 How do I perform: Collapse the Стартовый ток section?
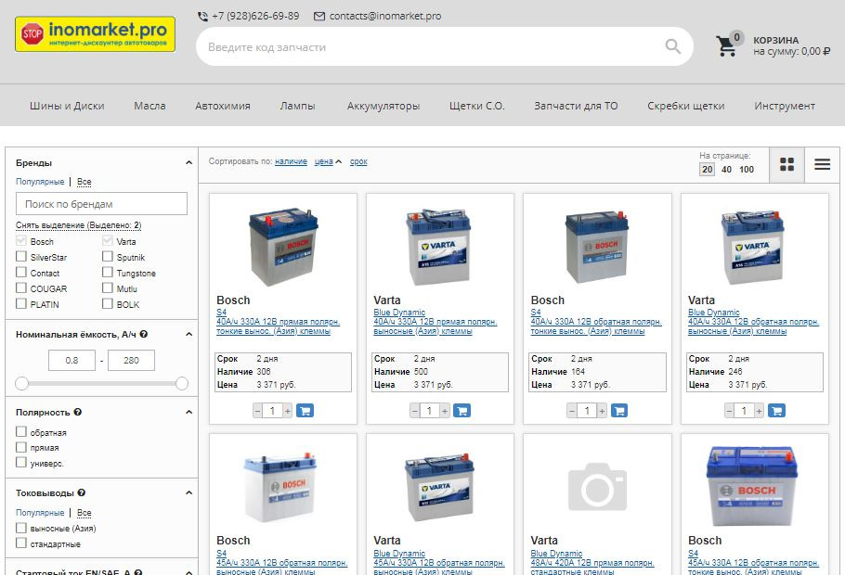click(188, 572)
